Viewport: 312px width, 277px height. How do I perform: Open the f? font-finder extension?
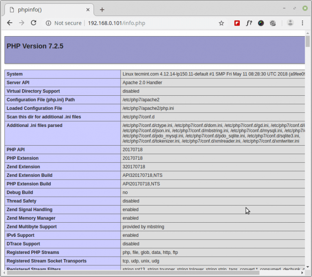249,23
